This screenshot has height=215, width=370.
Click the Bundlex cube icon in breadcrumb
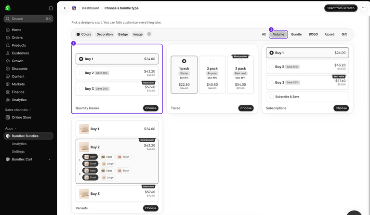[74, 8]
